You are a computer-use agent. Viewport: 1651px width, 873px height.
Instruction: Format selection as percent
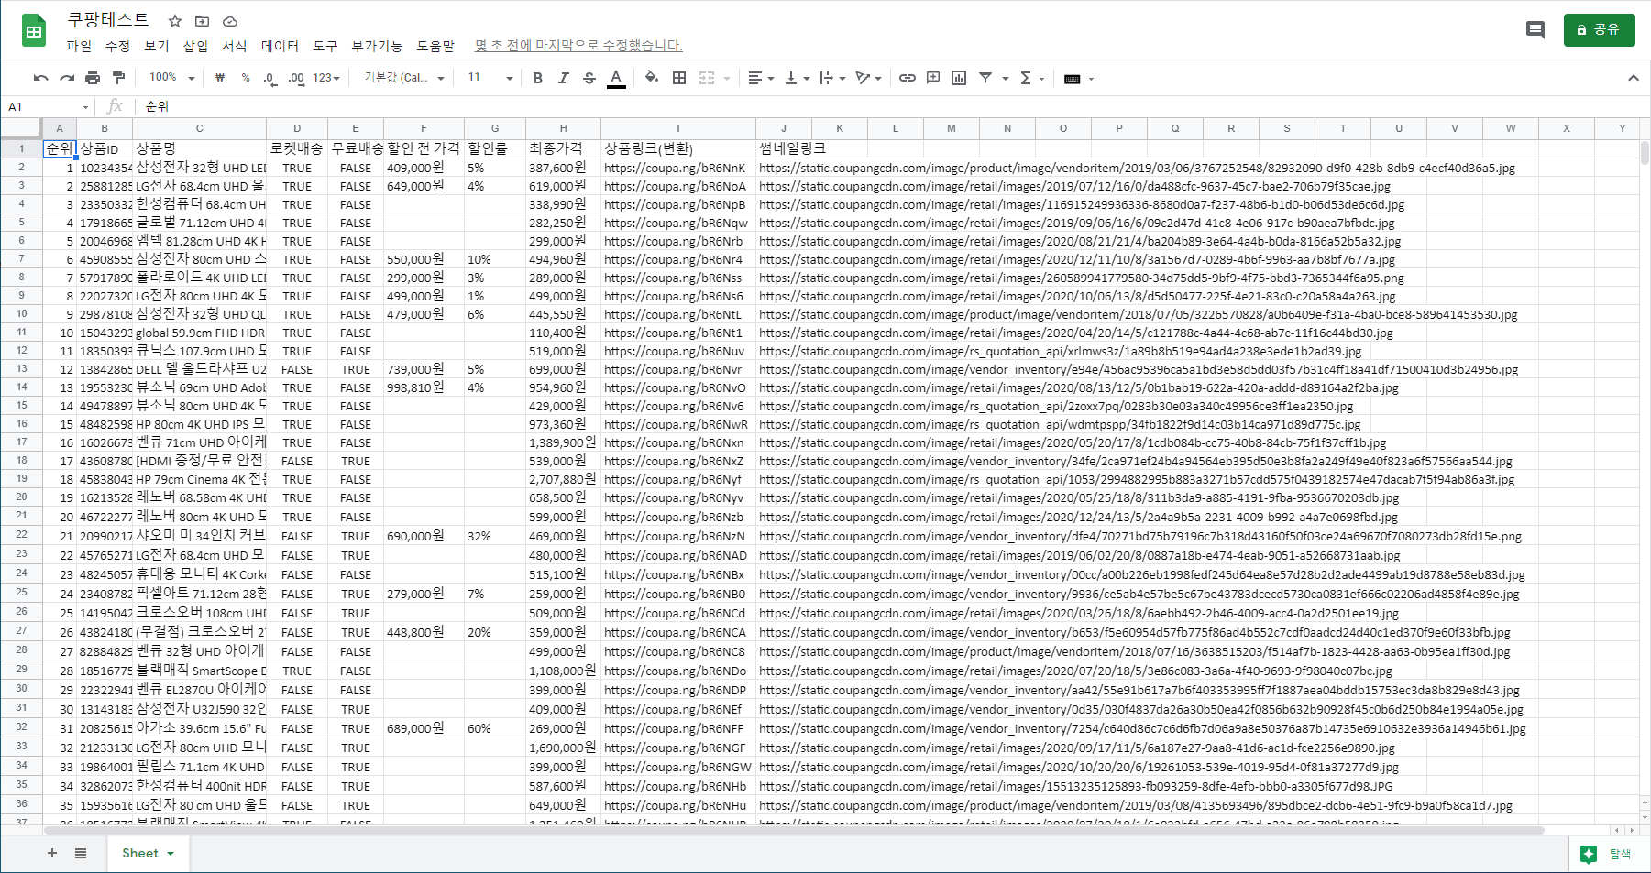point(246,79)
